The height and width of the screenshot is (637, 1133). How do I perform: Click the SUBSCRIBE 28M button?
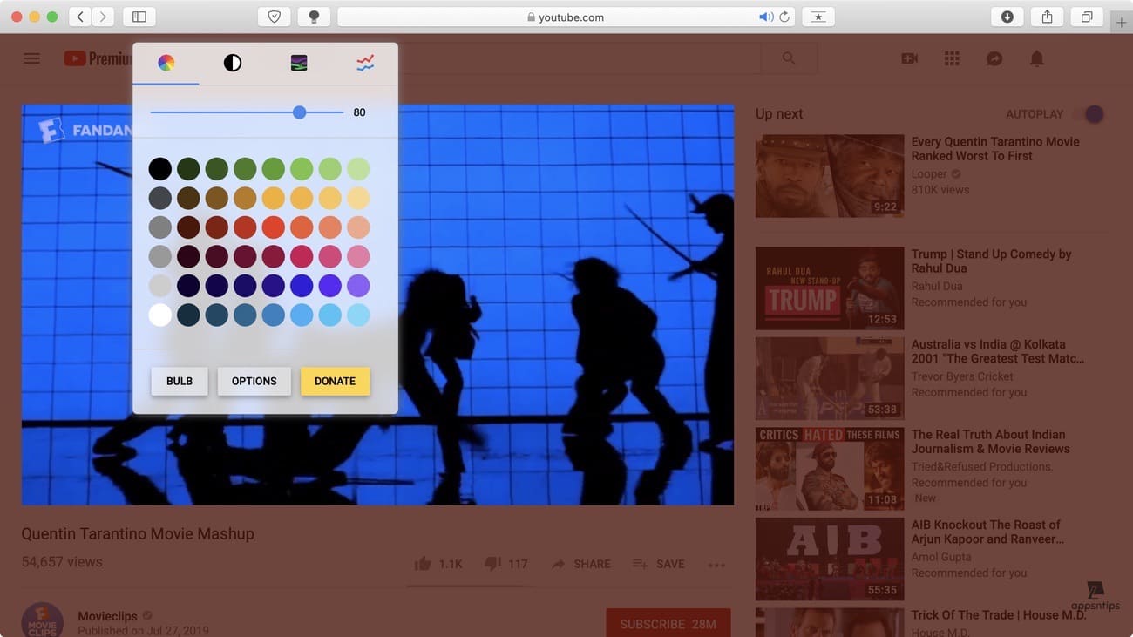pyautogui.click(x=668, y=624)
